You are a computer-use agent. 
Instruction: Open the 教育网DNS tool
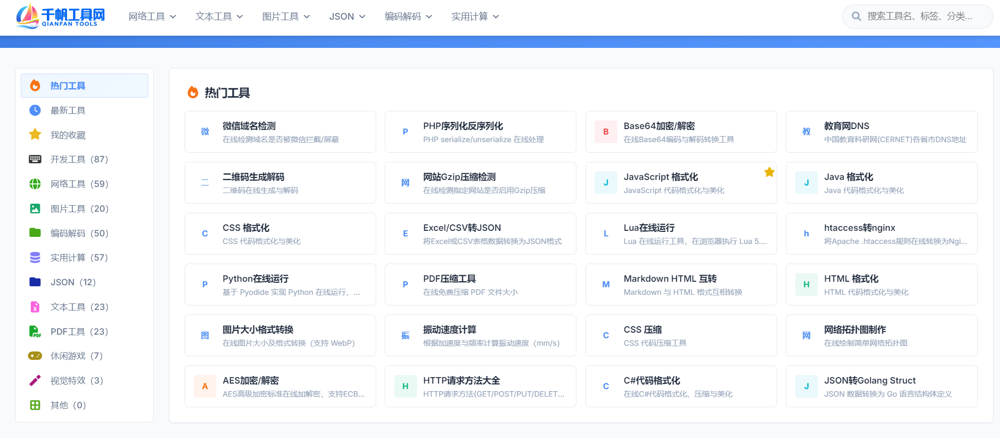click(x=881, y=132)
